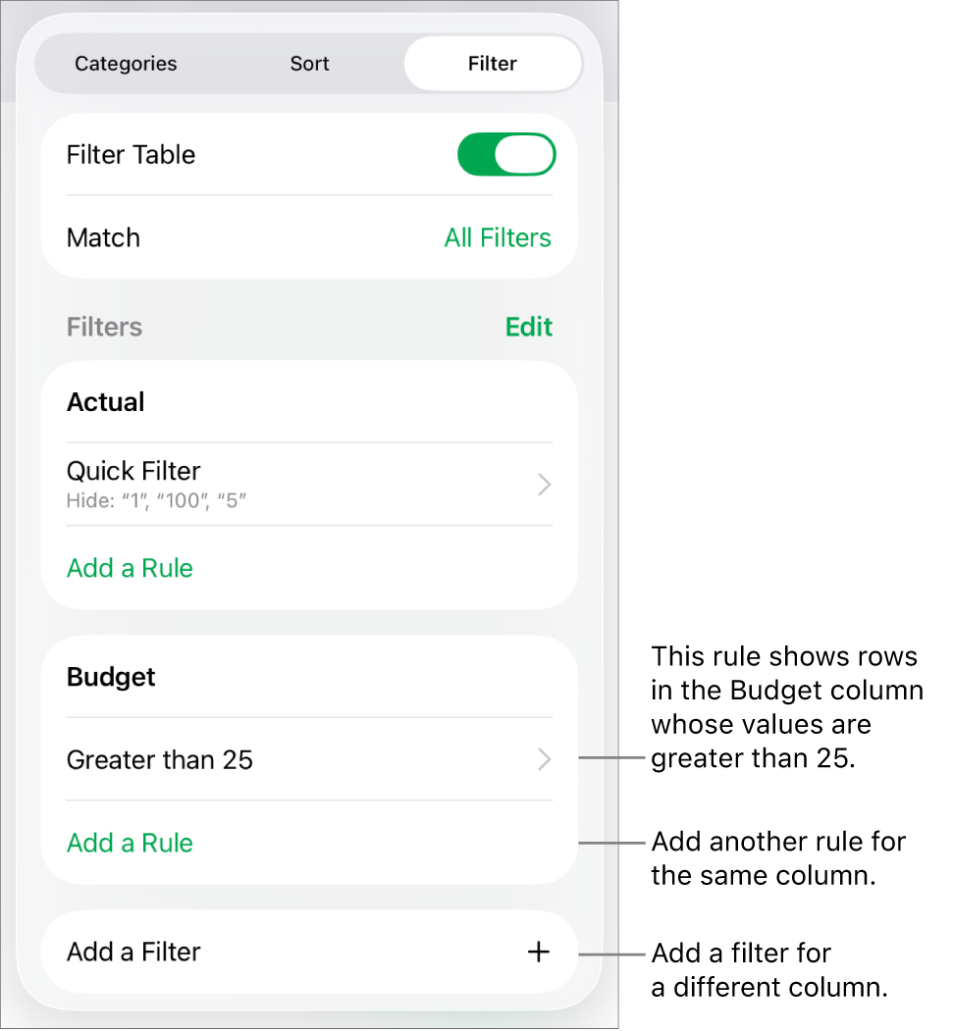Add a Rule under the Budget filter
Viewport: 953px width, 1031px height.
click(x=130, y=843)
